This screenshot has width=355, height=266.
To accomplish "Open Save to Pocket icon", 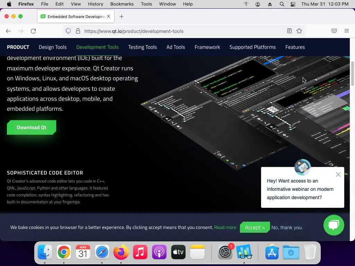I will (334, 31).
